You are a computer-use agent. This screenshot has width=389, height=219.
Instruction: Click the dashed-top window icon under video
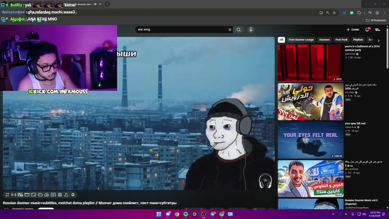click(x=40, y=195)
